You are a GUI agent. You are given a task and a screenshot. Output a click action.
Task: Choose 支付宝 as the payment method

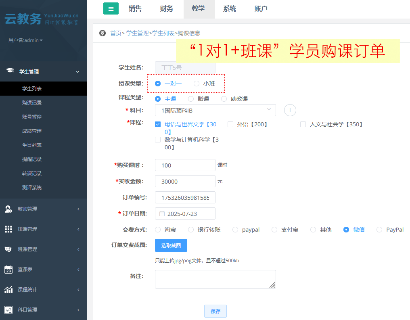click(x=274, y=230)
